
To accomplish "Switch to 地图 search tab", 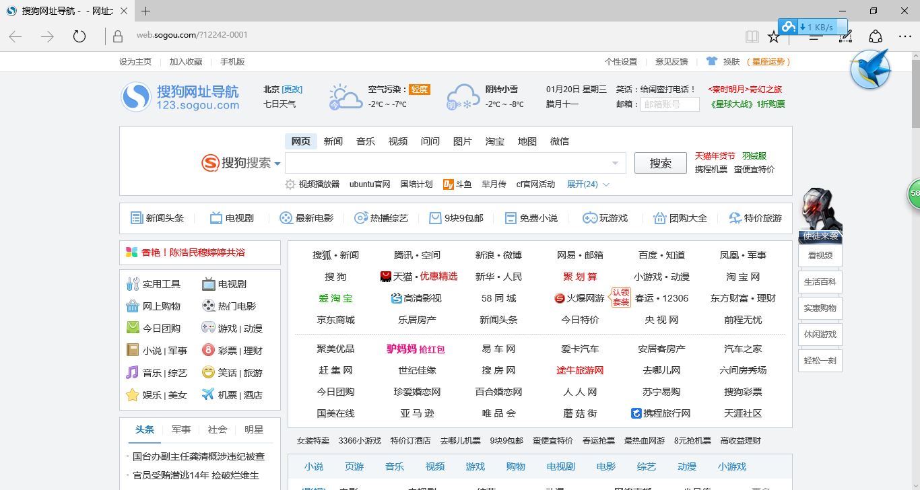I will (527, 141).
